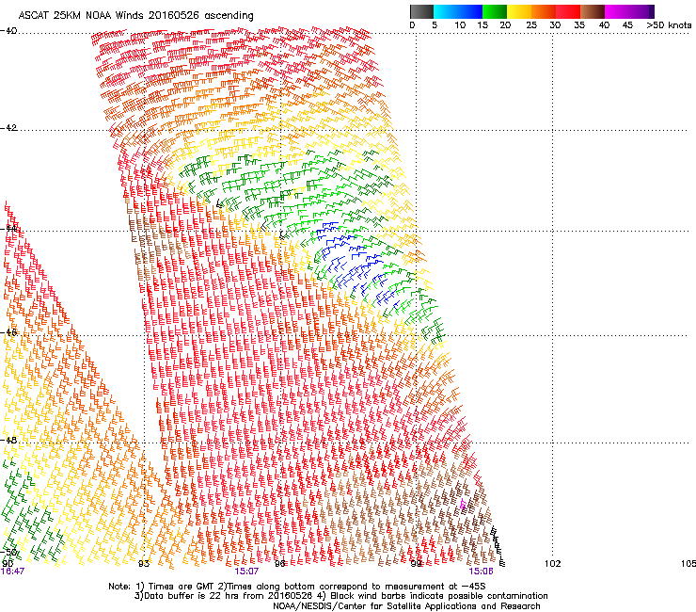This screenshot has width=696, height=612.
Task: Click the legend scale value '5'
Action: point(435,25)
